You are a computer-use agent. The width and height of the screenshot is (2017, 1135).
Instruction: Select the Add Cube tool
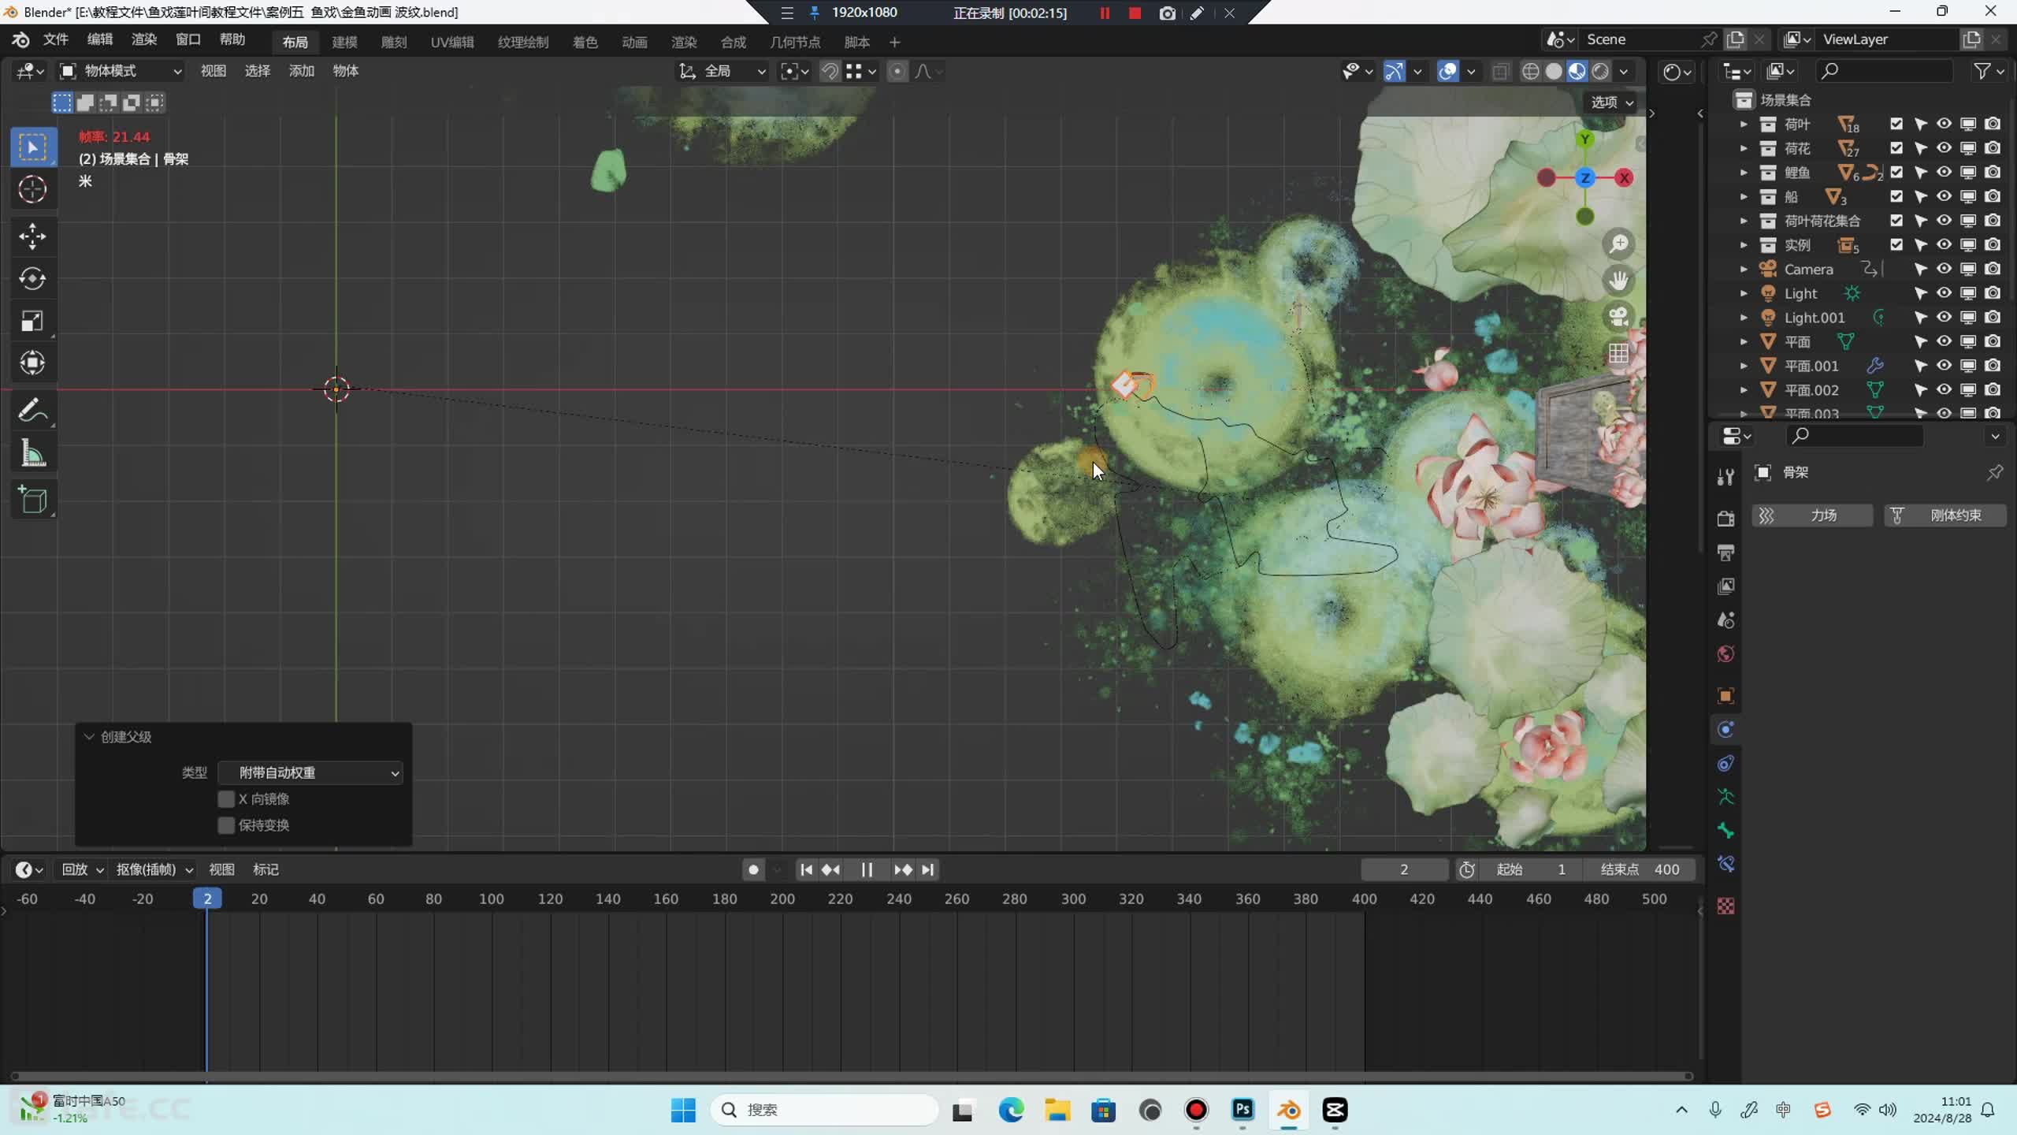pos(32,500)
